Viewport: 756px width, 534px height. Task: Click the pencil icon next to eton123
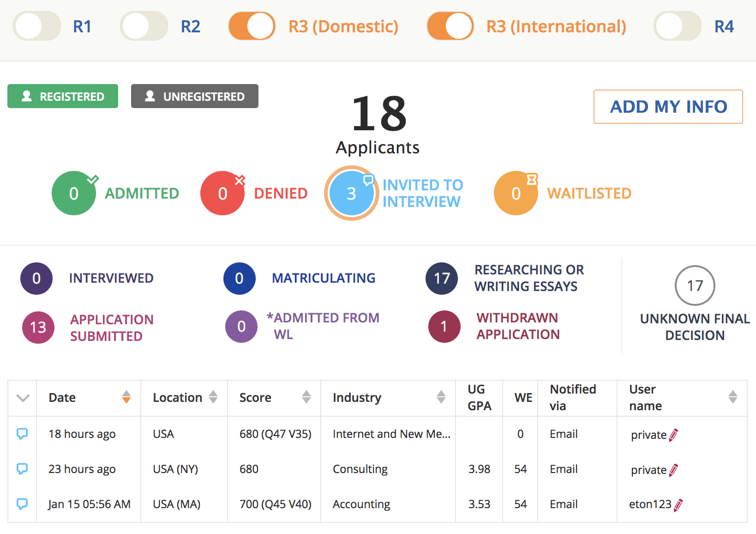tap(678, 505)
